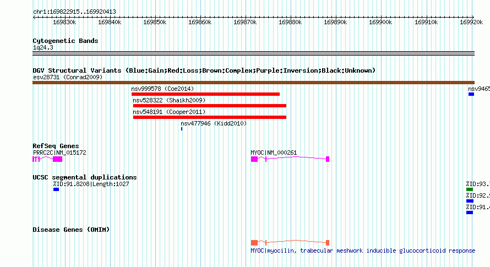The image size is (490, 267).
Task: Open the nsv528322 (Shaikh2009) label
Action: tap(169, 100)
